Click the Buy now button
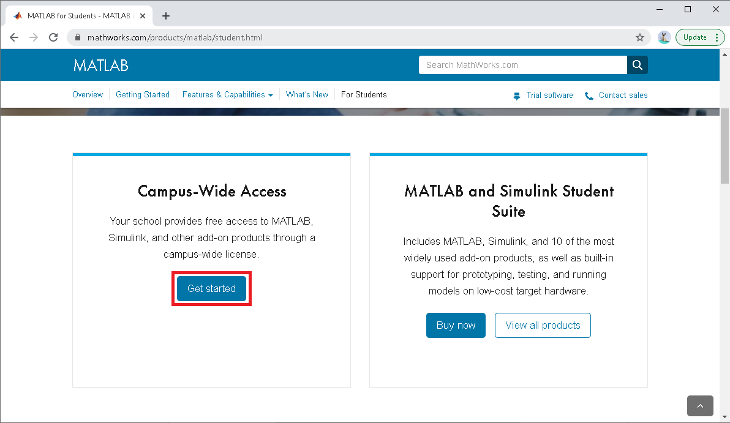The image size is (730, 423). coord(456,326)
